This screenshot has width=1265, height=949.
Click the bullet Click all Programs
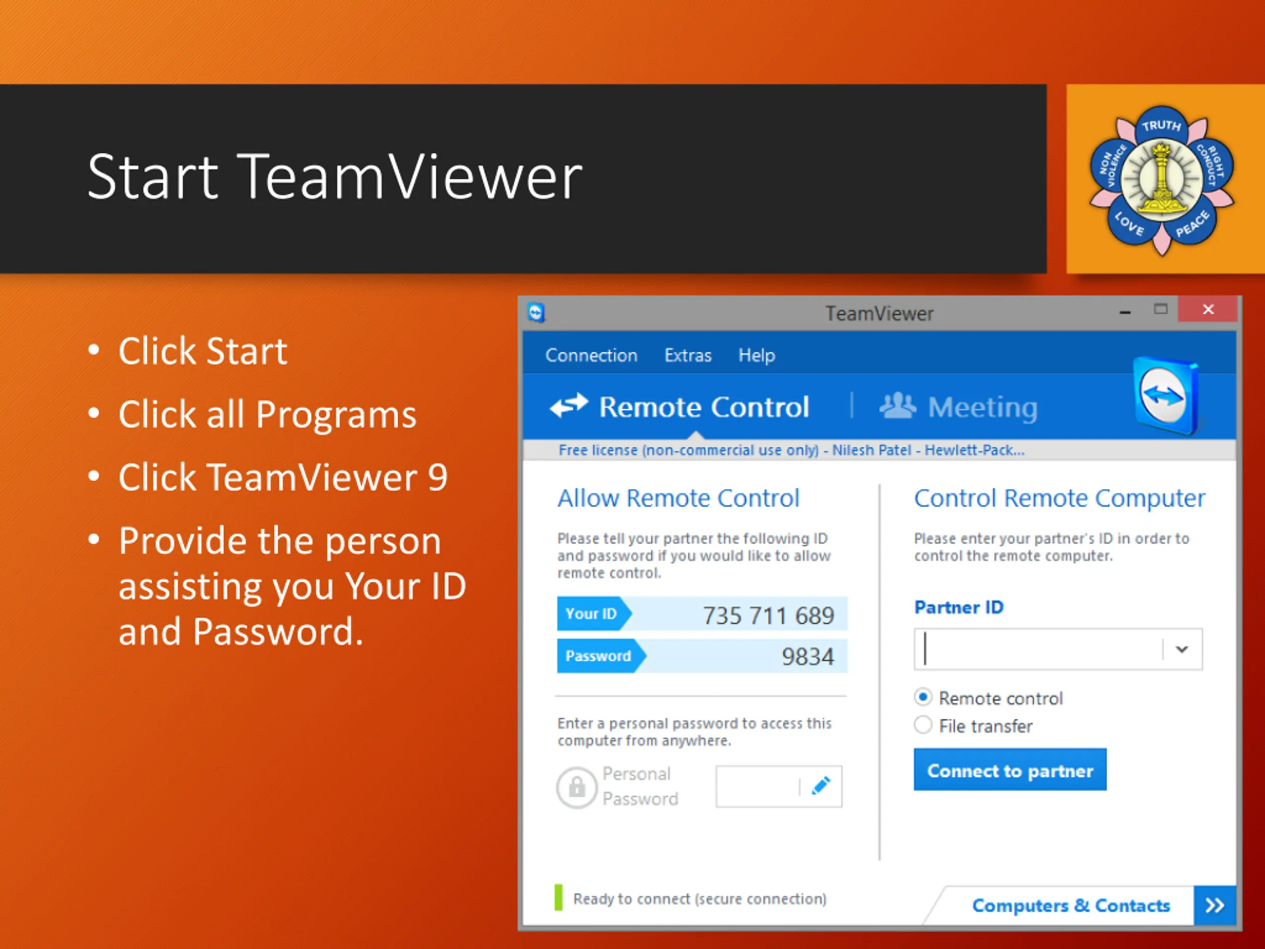[268, 414]
